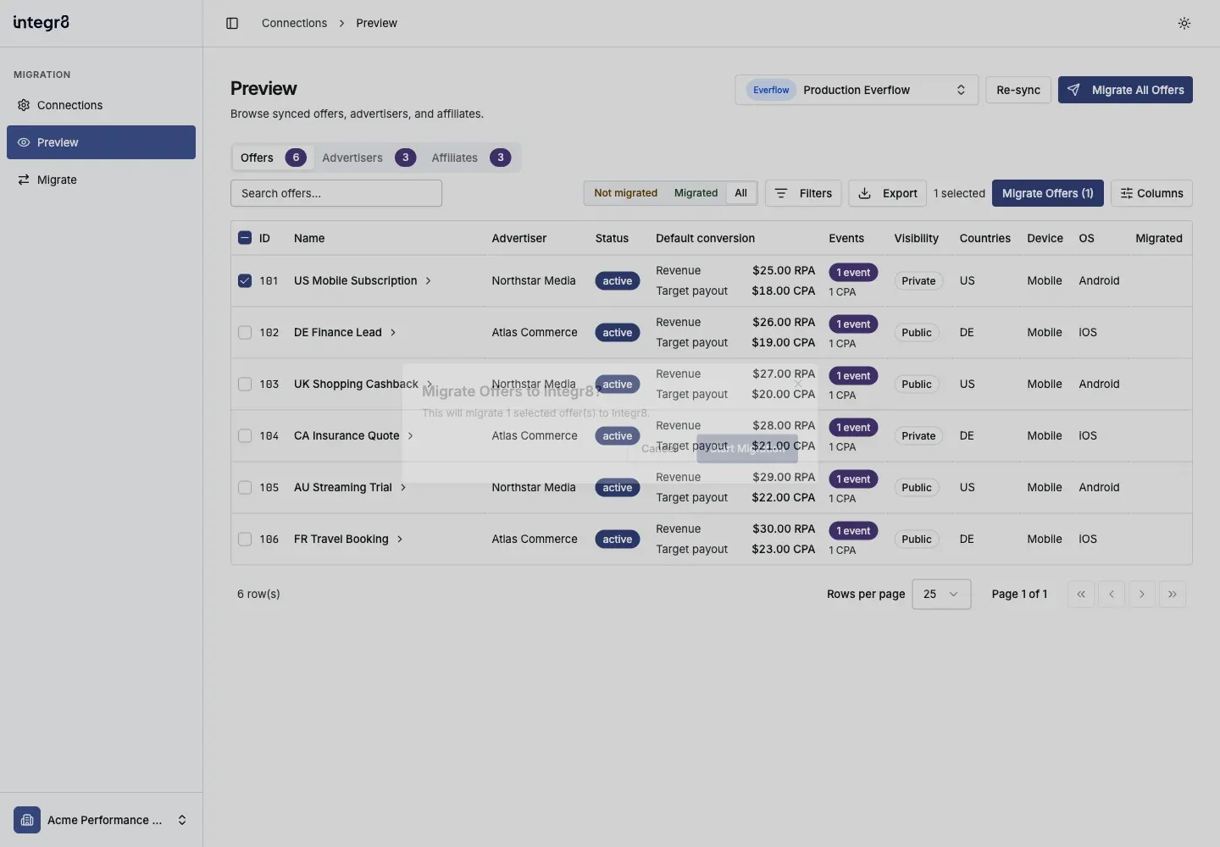Click the Migrate arrows icon in sidebar

coord(24,180)
